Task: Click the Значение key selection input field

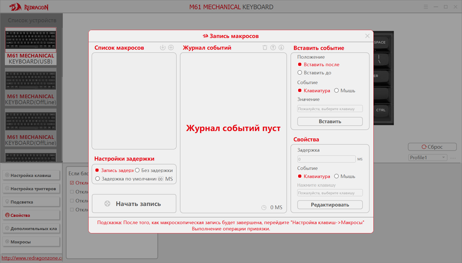Action: [330, 109]
